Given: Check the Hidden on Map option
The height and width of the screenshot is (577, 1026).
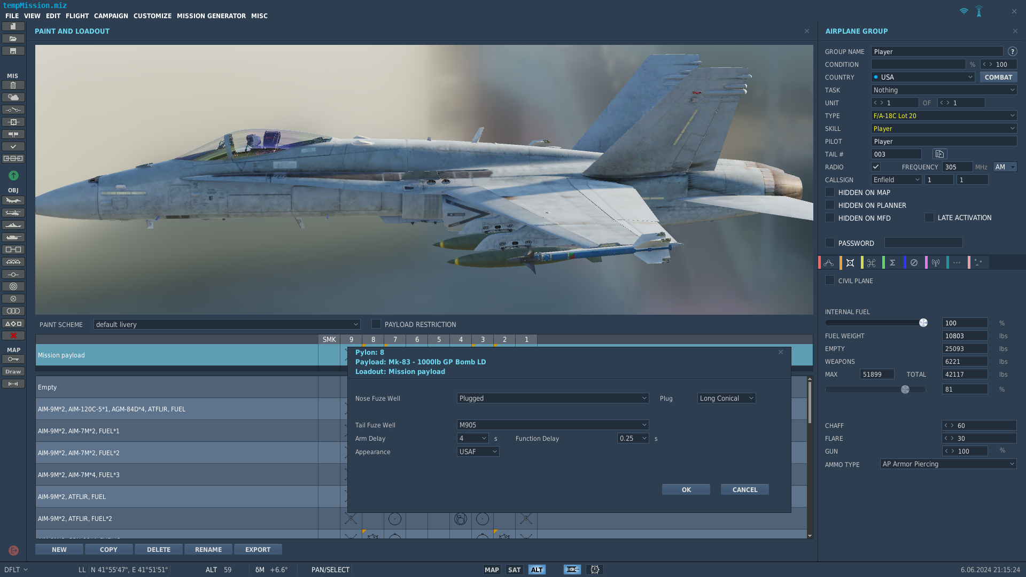Looking at the screenshot, I should tap(830, 192).
